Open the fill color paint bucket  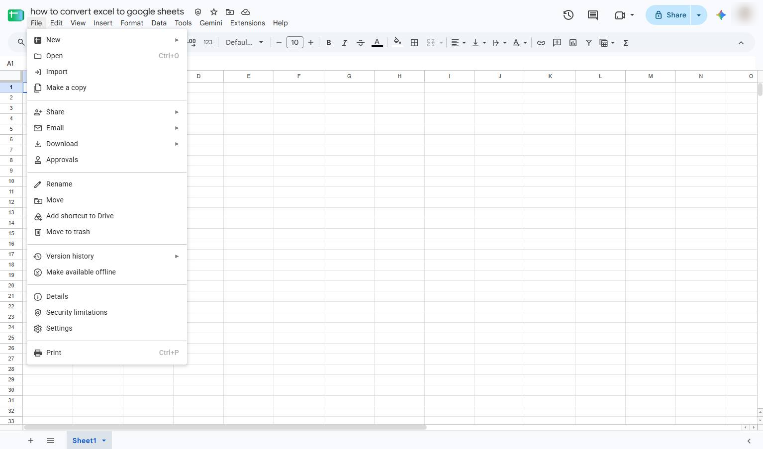397,42
